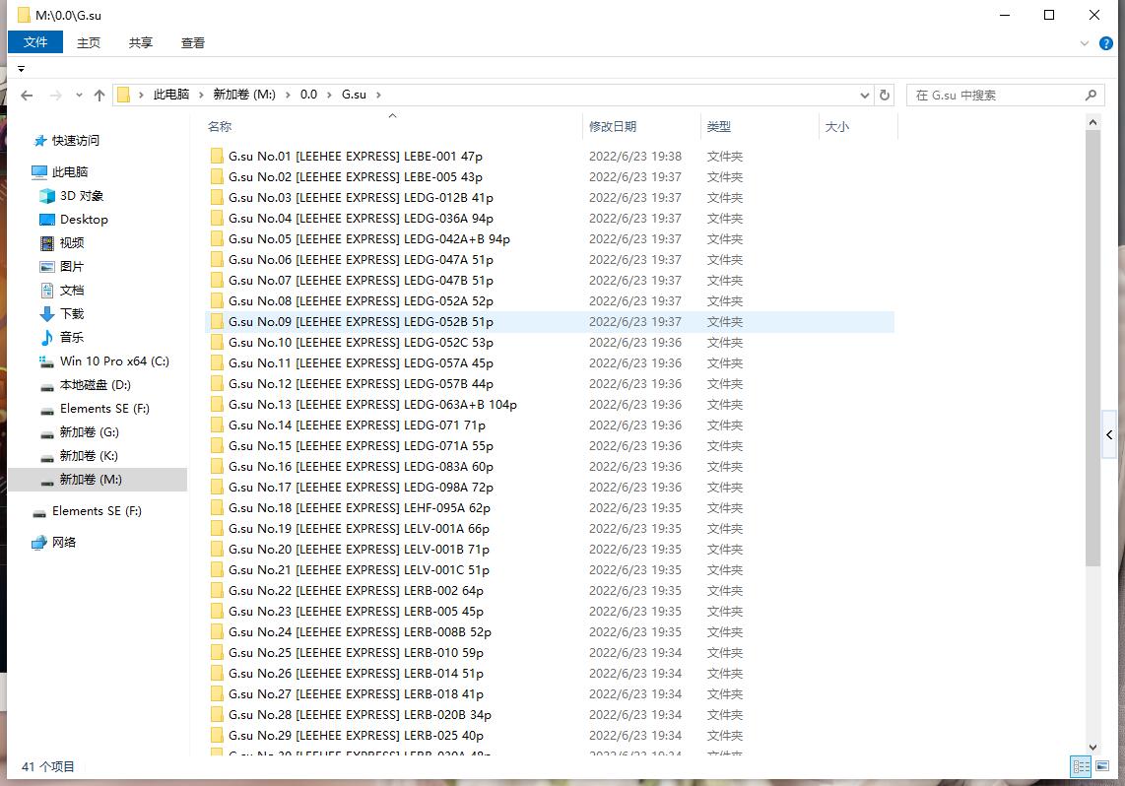Click the scrollbar down arrow
Image resolution: width=1125 pixels, height=786 pixels.
tap(1092, 748)
